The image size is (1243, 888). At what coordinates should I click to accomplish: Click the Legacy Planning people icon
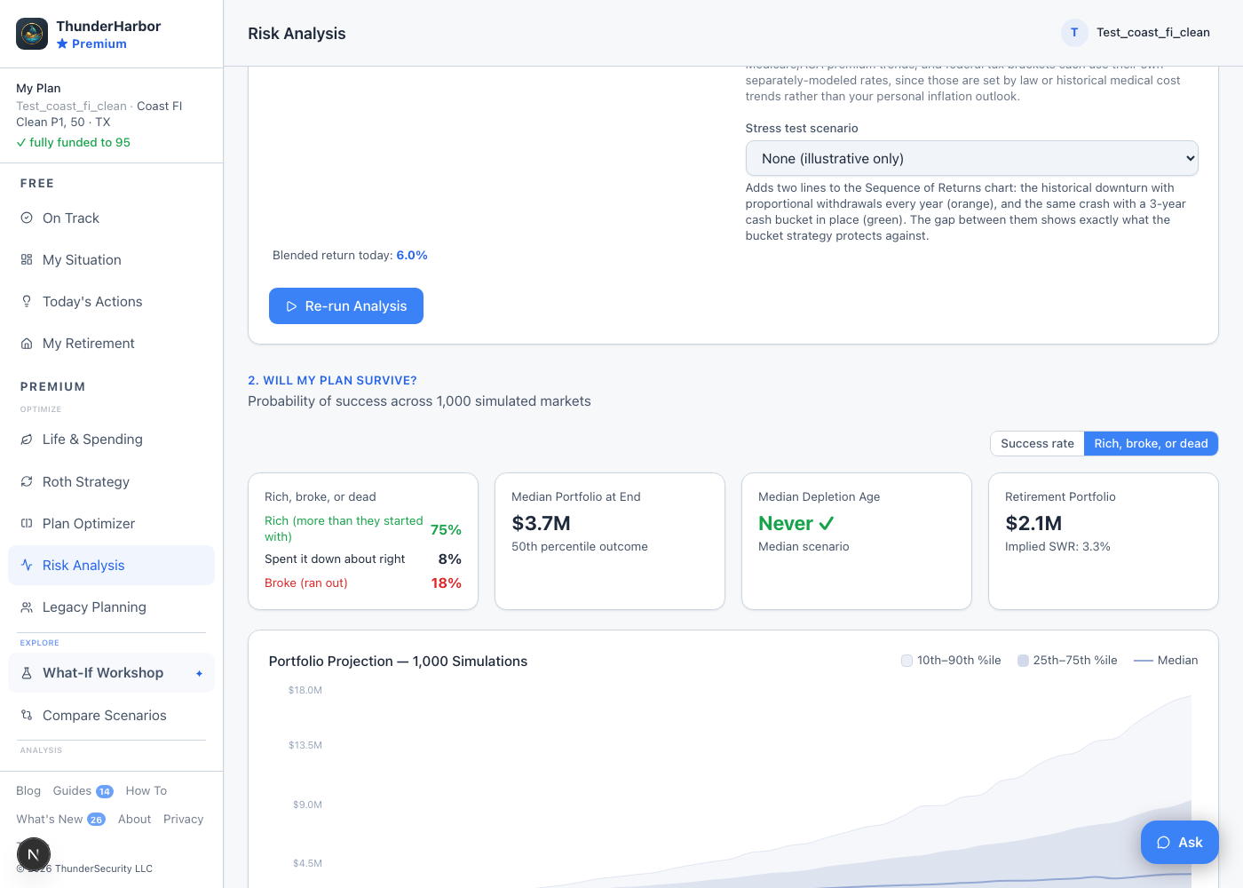point(27,607)
